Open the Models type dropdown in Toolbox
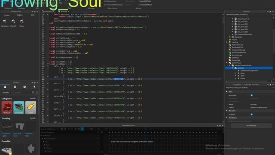 [7, 93]
